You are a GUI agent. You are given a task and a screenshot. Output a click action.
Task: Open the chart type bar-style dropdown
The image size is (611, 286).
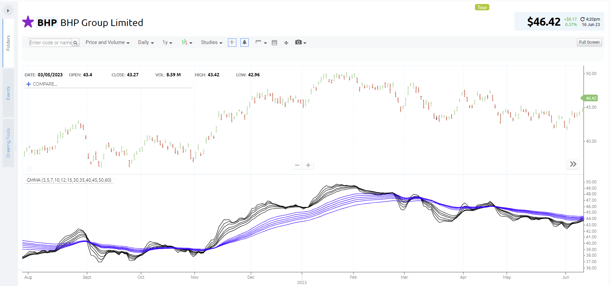coord(187,42)
